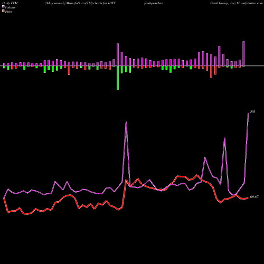Click the Volume legend color swatch
264x264 pixels.
coord(3,6)
